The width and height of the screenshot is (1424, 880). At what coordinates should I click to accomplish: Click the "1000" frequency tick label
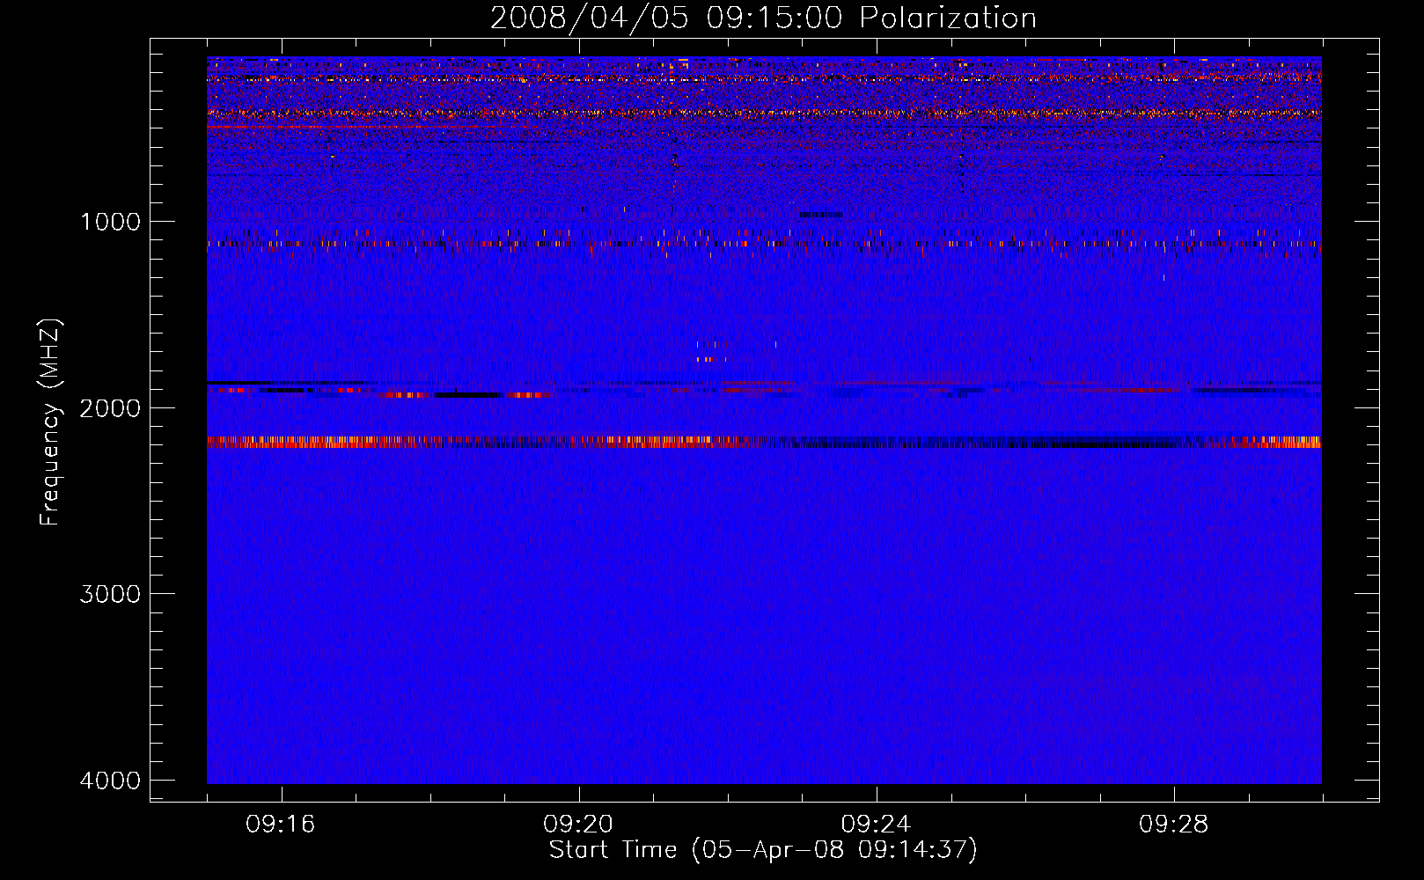[x=110, y=221]
